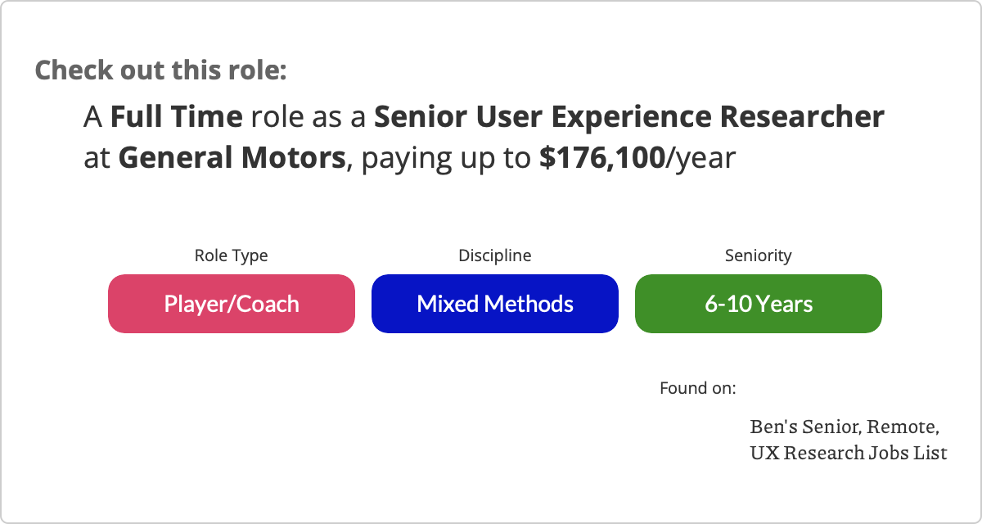This screenshot has width=982, height=524.
Task: Click the General Motors company name
Action: pyautogui.click(x=232, y=157)
